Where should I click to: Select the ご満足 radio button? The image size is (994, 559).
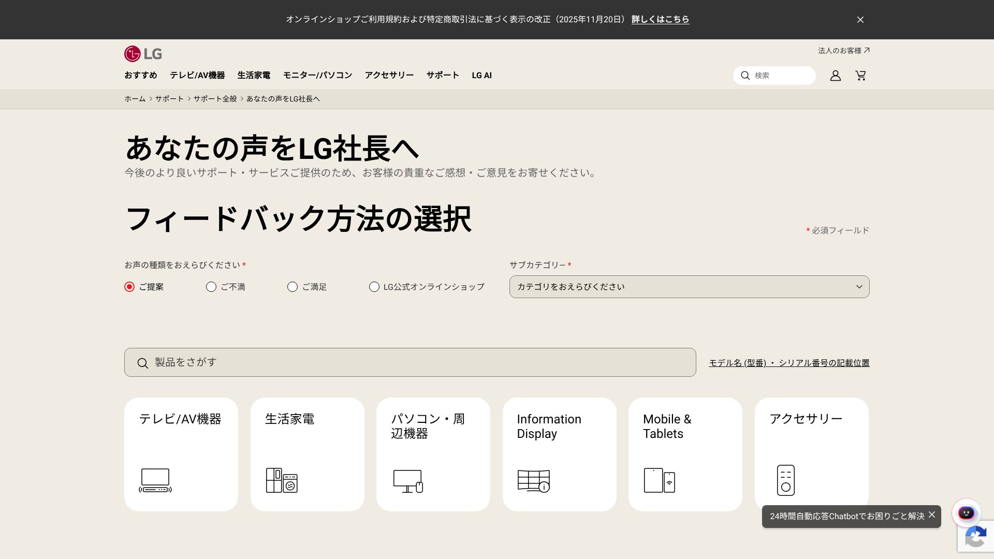[293, 287]
